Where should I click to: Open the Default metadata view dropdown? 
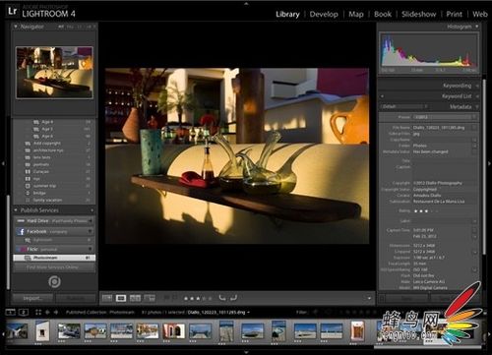click(x=405, y=107)
